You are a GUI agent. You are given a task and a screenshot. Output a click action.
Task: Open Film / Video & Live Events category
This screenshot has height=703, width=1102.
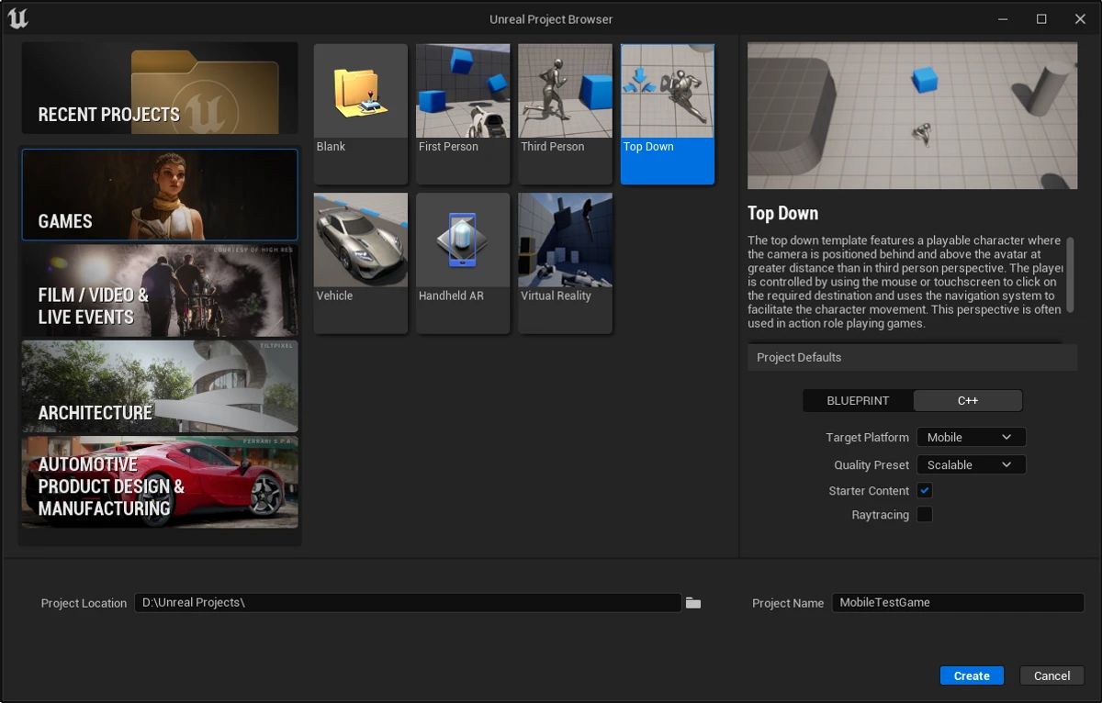(160, 290)
